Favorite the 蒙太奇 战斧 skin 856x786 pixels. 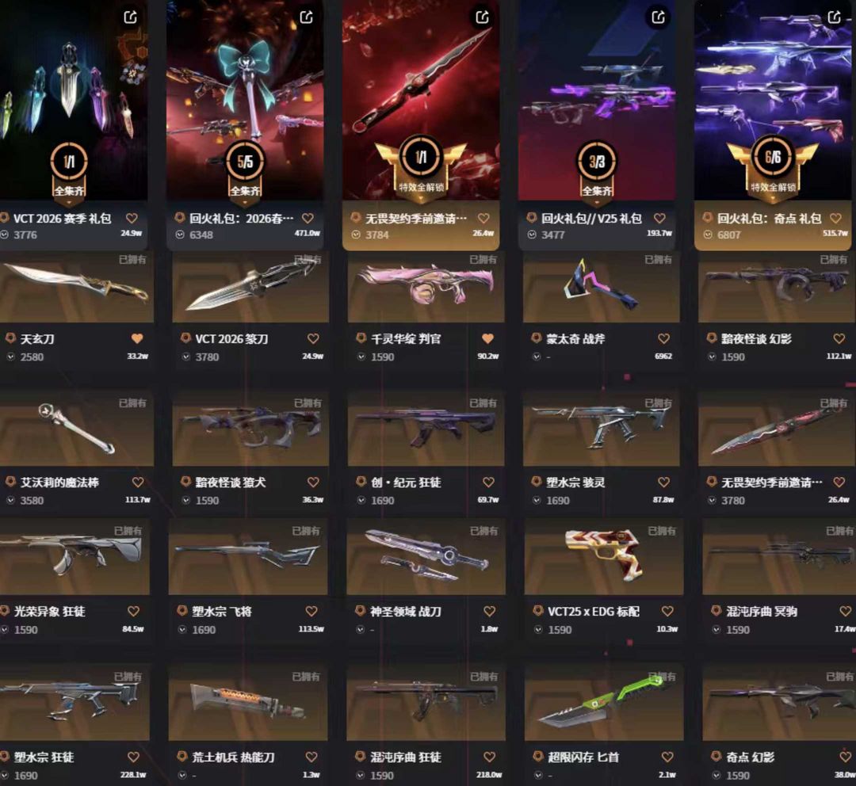coord(664,339)
